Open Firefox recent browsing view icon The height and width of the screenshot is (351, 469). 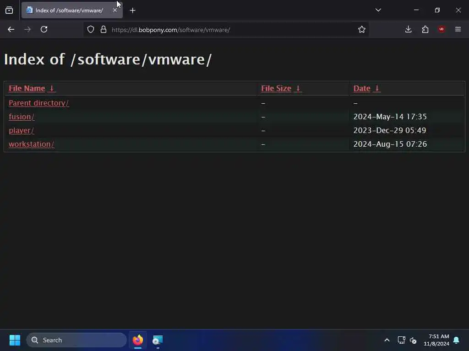9,11
